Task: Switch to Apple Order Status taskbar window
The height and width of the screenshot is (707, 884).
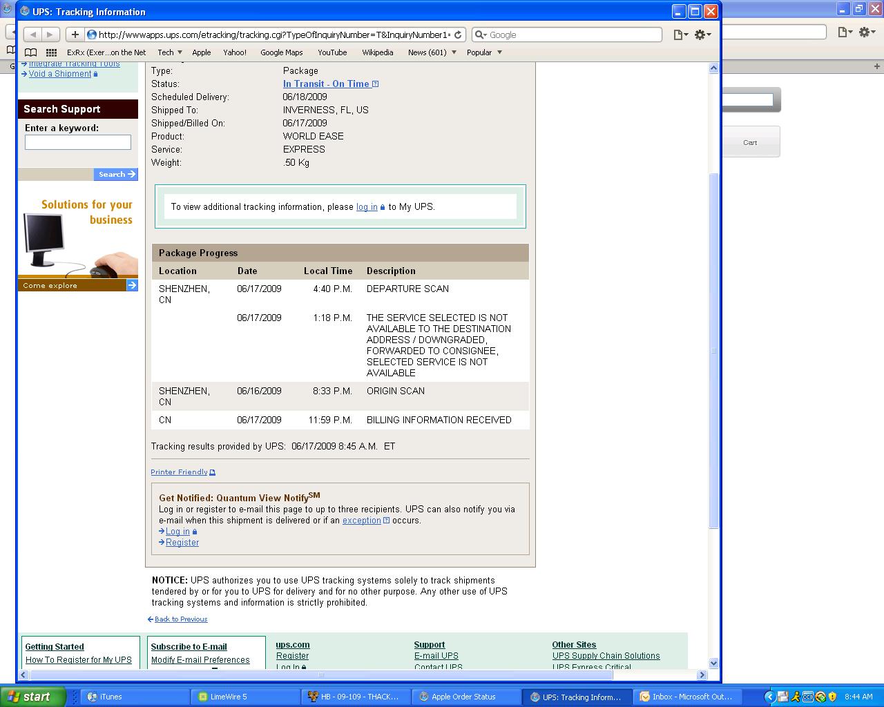Action: click(466, 697)
